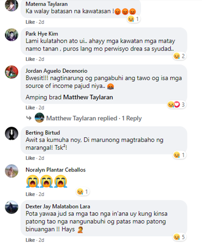This screenshot has height=246, width=202.
Task: Open the sad reaction count on Materna Taylaran's comment
Action: coord(133,19)
